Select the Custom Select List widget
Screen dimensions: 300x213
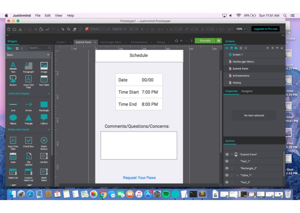pos(28,175)
